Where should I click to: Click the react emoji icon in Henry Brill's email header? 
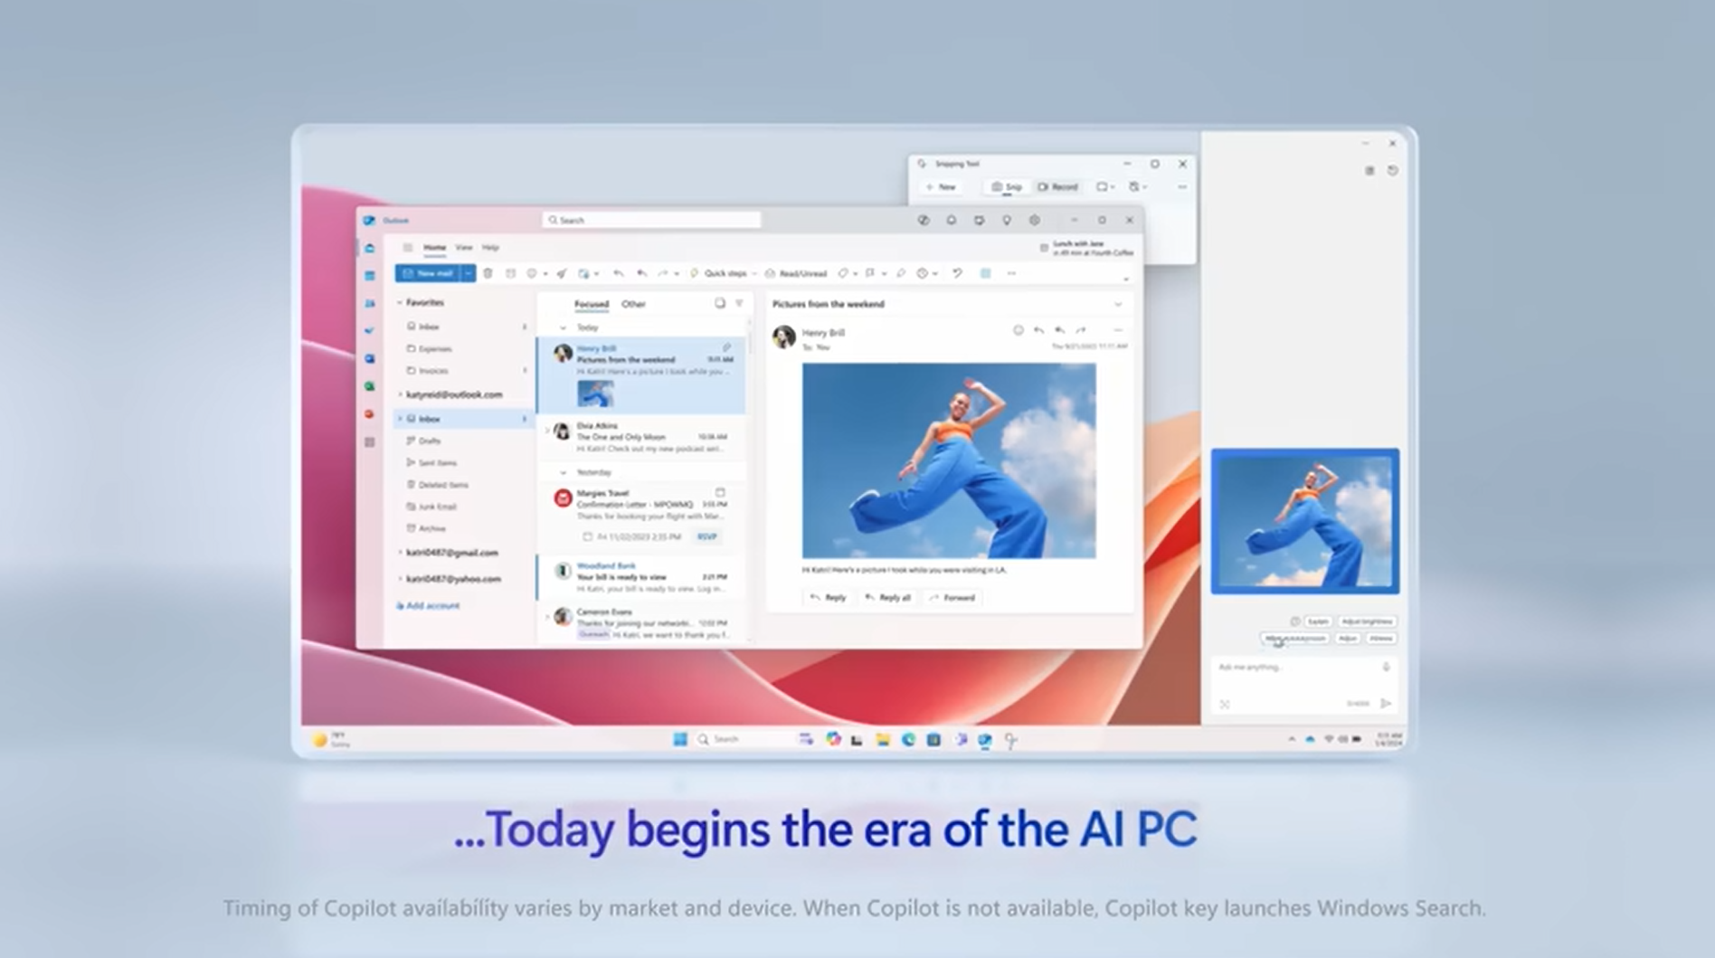coord(1018,331)
